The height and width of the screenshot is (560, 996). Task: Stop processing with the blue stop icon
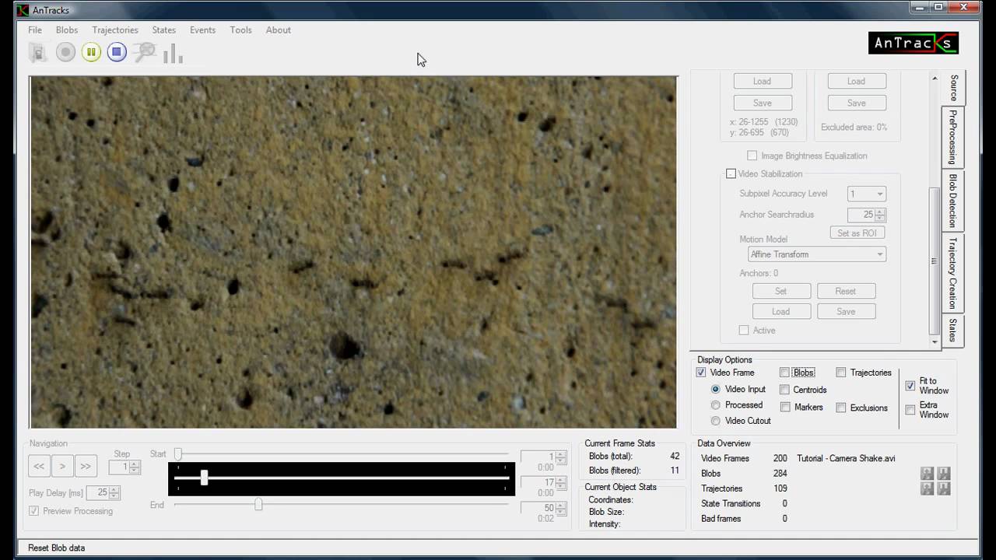tap(117, 53)
